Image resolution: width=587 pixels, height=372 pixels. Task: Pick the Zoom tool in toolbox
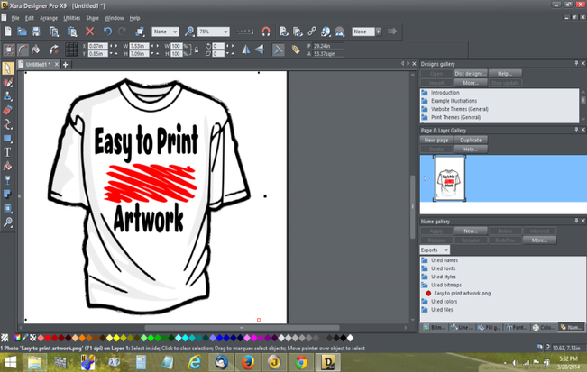point(8,222)
